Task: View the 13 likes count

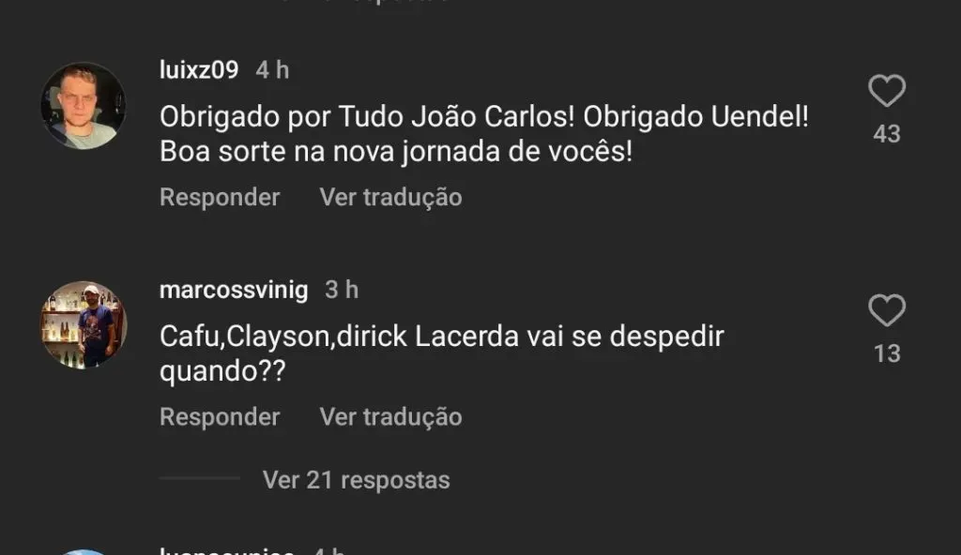Action: click(x=887, y=353)
